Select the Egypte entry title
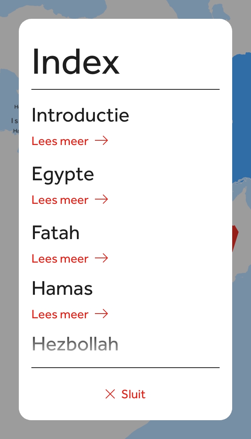The image size is (251, 439). (x=63, y=174)
